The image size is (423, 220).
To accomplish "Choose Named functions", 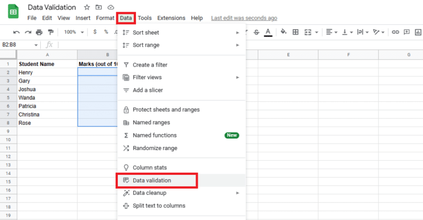I will 181,135.
